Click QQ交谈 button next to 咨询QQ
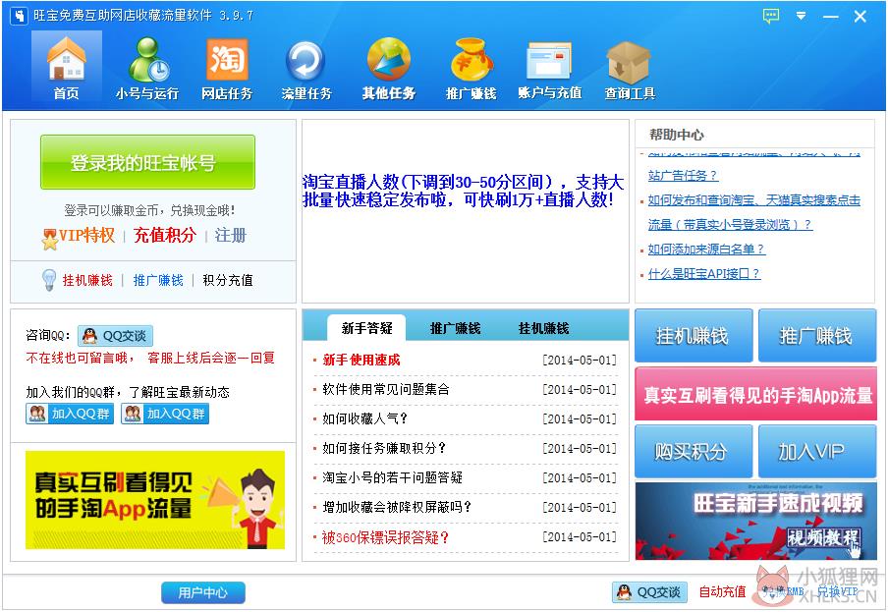 (115, 336)
